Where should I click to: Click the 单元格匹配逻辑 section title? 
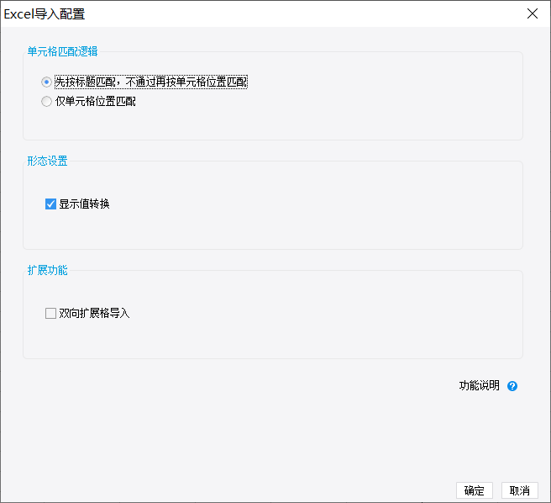coord(62,52)
